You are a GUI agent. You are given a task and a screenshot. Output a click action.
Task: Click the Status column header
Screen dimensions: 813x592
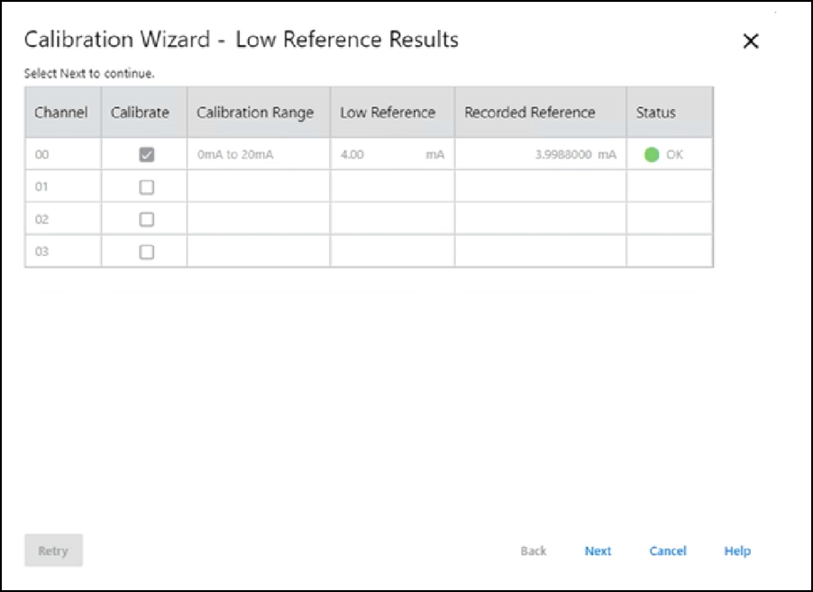pyautogui.click(x=655, y=113)
